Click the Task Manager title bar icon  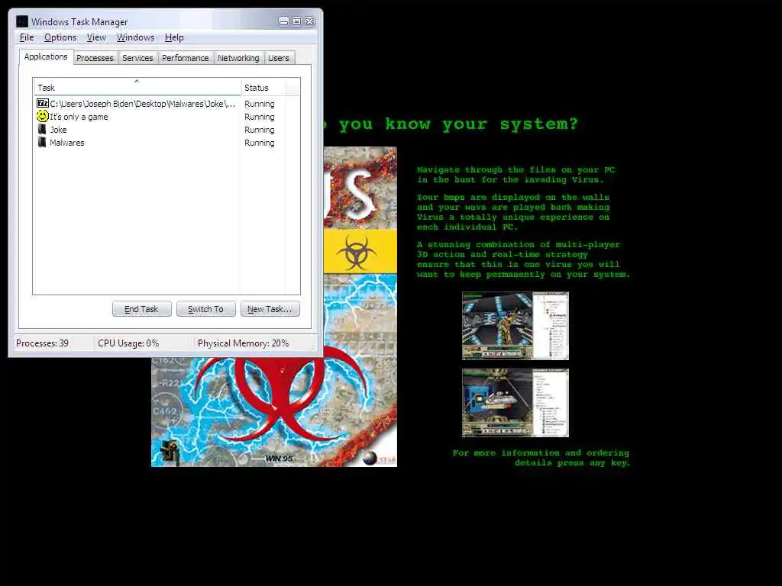22,21
